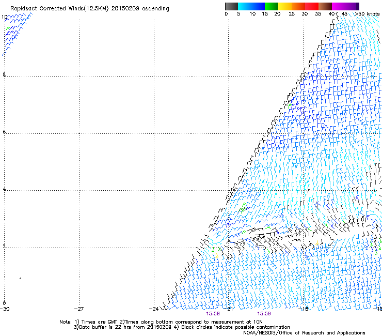Click the '30' label under the color scale
The image size is (382, 336).
305,14
